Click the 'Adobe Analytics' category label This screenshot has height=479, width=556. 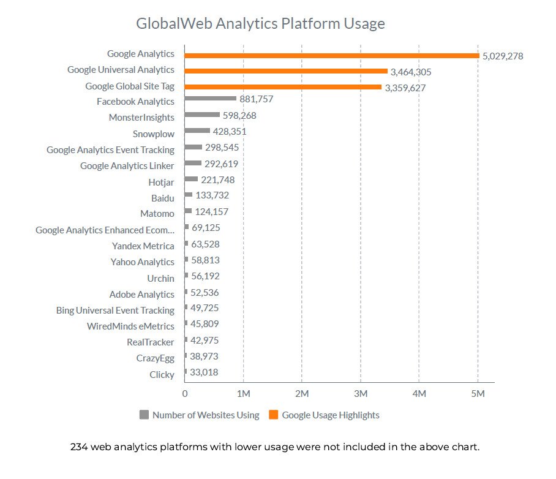(x=142, y=295)
